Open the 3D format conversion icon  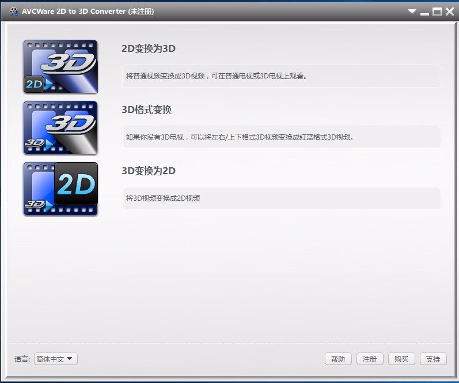click(x=60, y=127)
